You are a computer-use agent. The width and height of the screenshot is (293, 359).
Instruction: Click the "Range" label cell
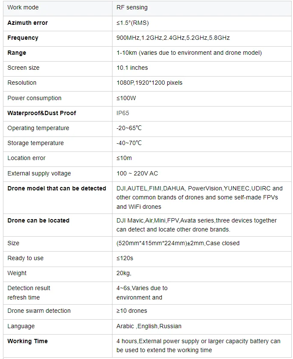17,53
